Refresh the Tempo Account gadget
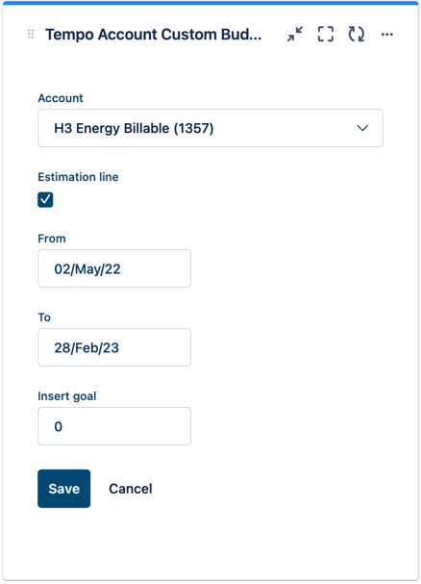The image size is (421, 584). [x=357, y=35]
